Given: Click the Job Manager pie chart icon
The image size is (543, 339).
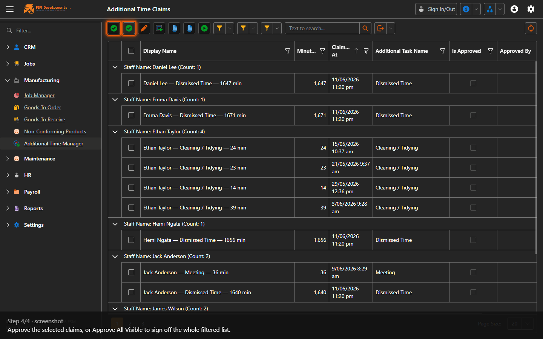Looking at the screenshot, I should (x=17, y=95).
